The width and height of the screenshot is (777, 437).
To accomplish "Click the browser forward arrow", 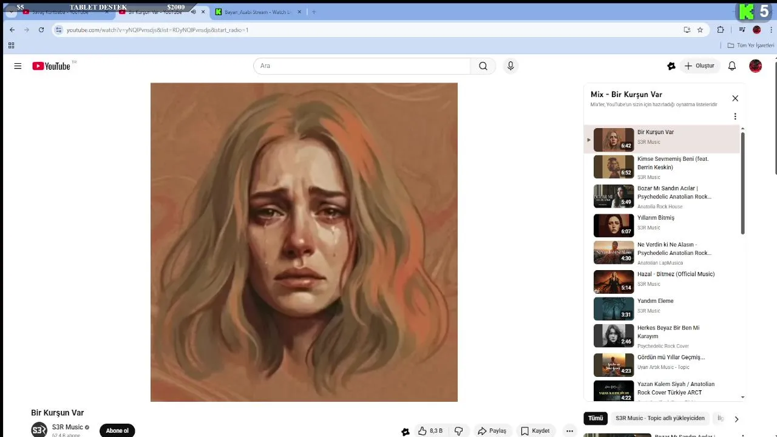I will click(27, 30).
